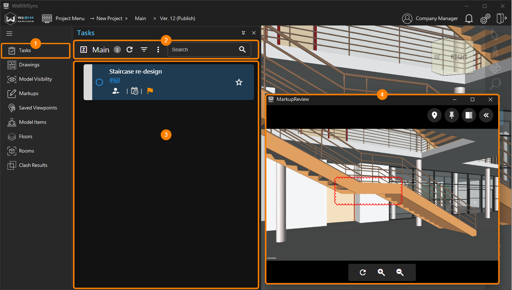The width and height of the screenshot is (512, 290).
Task: Go to New Project breadcrumb
Action: [x=109, y=18]
